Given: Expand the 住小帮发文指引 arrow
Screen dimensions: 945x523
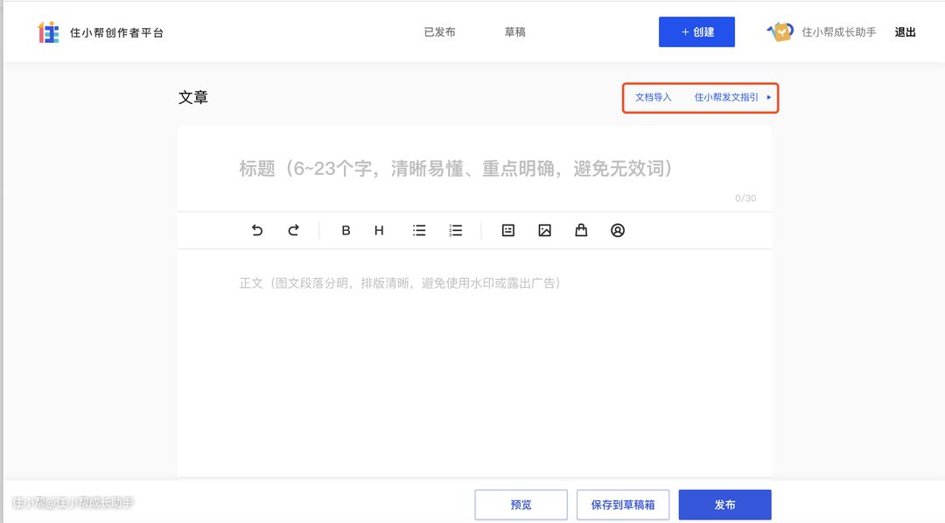Looking at the screenshot, I should coord(769,98).
